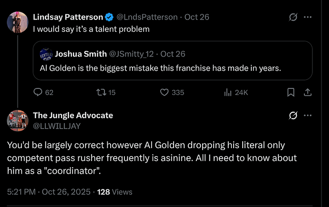Open Lindsay's Oct 26 post timestamp
The image size is (329, 207).
(x=198, y=17)
